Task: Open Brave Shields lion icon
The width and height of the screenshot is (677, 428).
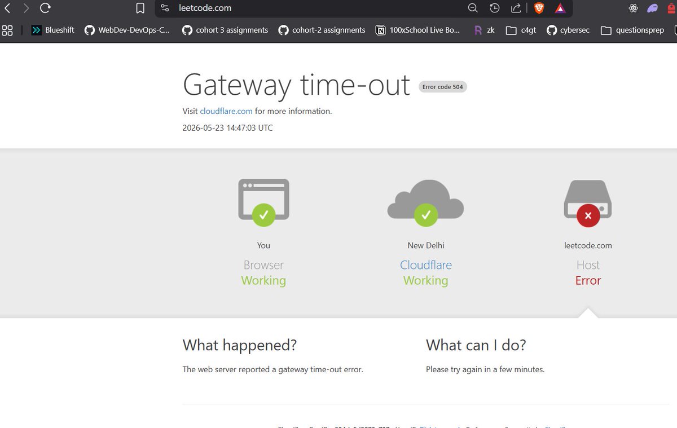Action: click(x=539, y=8)
